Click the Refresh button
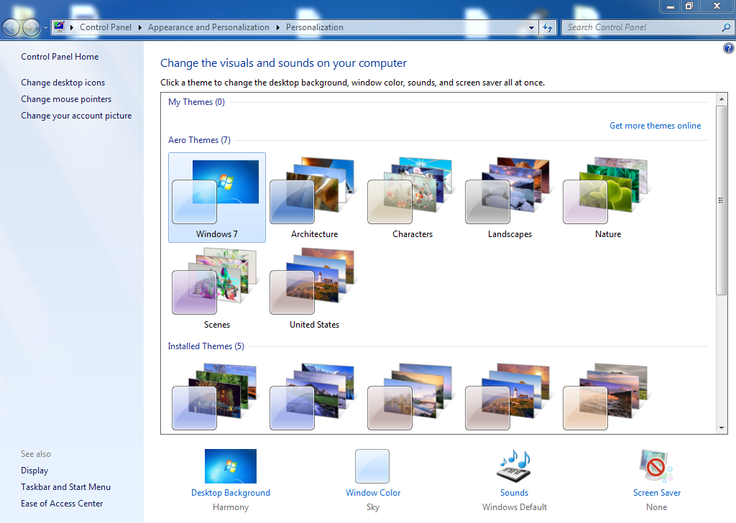The height and width of the screenshot is (523, 736). point(547,28)
